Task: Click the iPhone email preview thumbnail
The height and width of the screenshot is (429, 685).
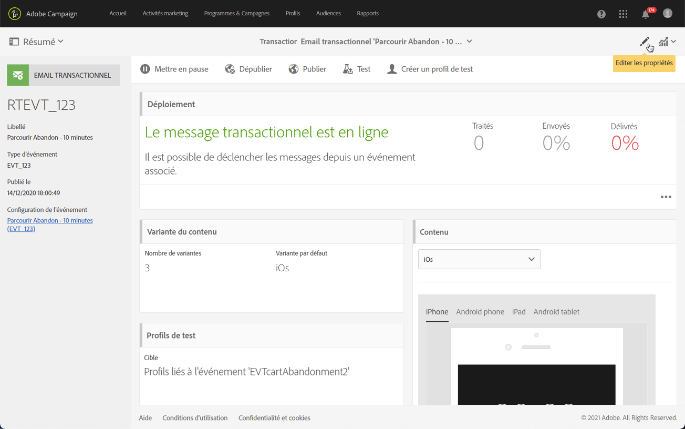Action: tap(537, 366)
